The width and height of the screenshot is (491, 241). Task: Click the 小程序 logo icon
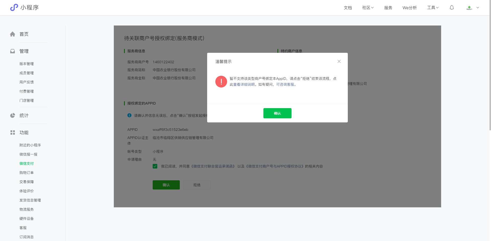[x=14, y=7]
